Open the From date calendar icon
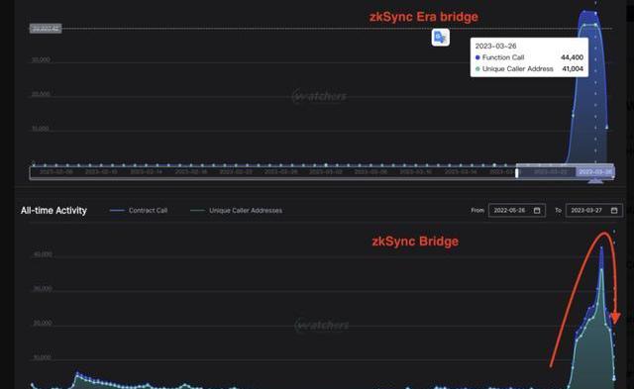 [x=537, y=211]
